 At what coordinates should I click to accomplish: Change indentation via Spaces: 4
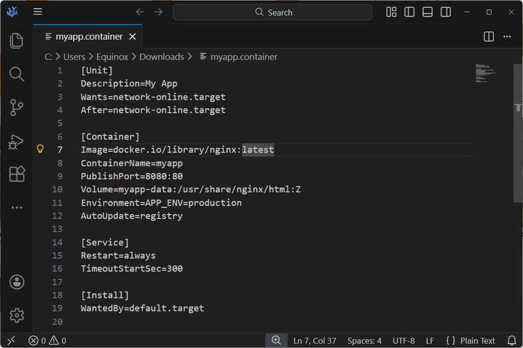point(365,340)
